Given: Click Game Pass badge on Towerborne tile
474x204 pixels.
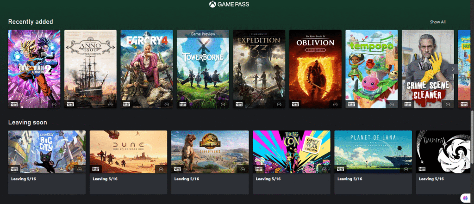Looking at the screenshot, I should 182,104.
